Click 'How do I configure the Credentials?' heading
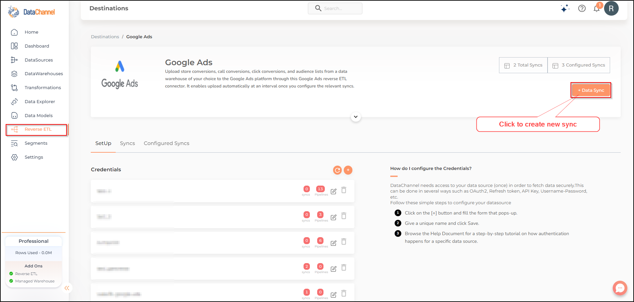 tap(431, 169)
